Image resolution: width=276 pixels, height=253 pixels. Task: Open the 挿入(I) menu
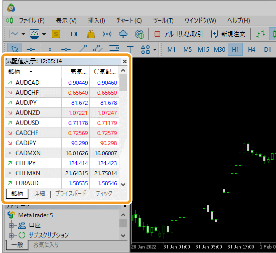[x=96, y=20]
